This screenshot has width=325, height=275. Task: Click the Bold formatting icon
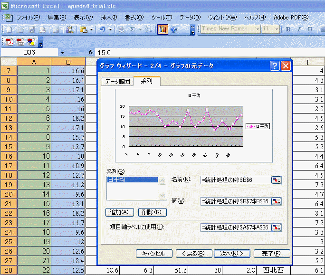click(x=288, y=29)
